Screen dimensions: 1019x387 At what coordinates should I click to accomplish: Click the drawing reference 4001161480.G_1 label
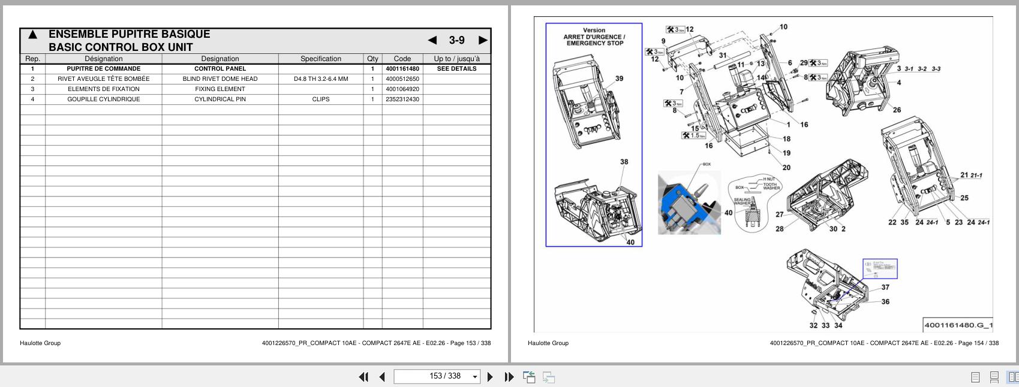[x=958, y=325]
